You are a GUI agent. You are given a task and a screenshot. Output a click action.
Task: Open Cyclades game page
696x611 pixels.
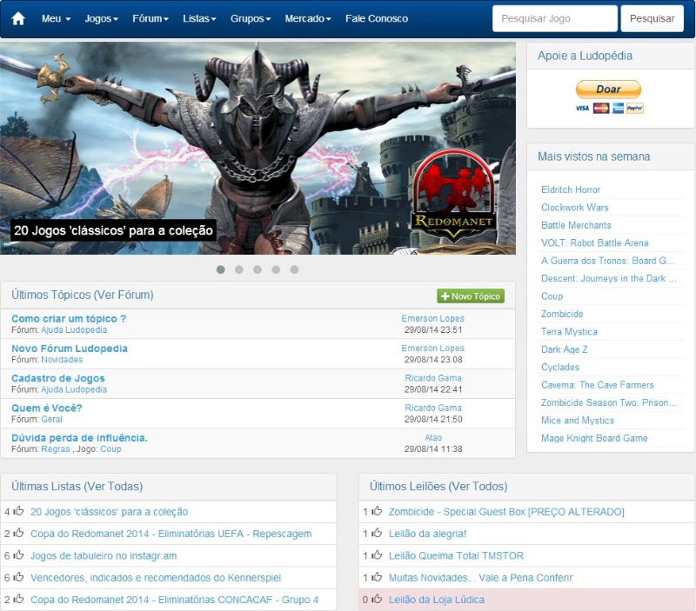point(560,367)
